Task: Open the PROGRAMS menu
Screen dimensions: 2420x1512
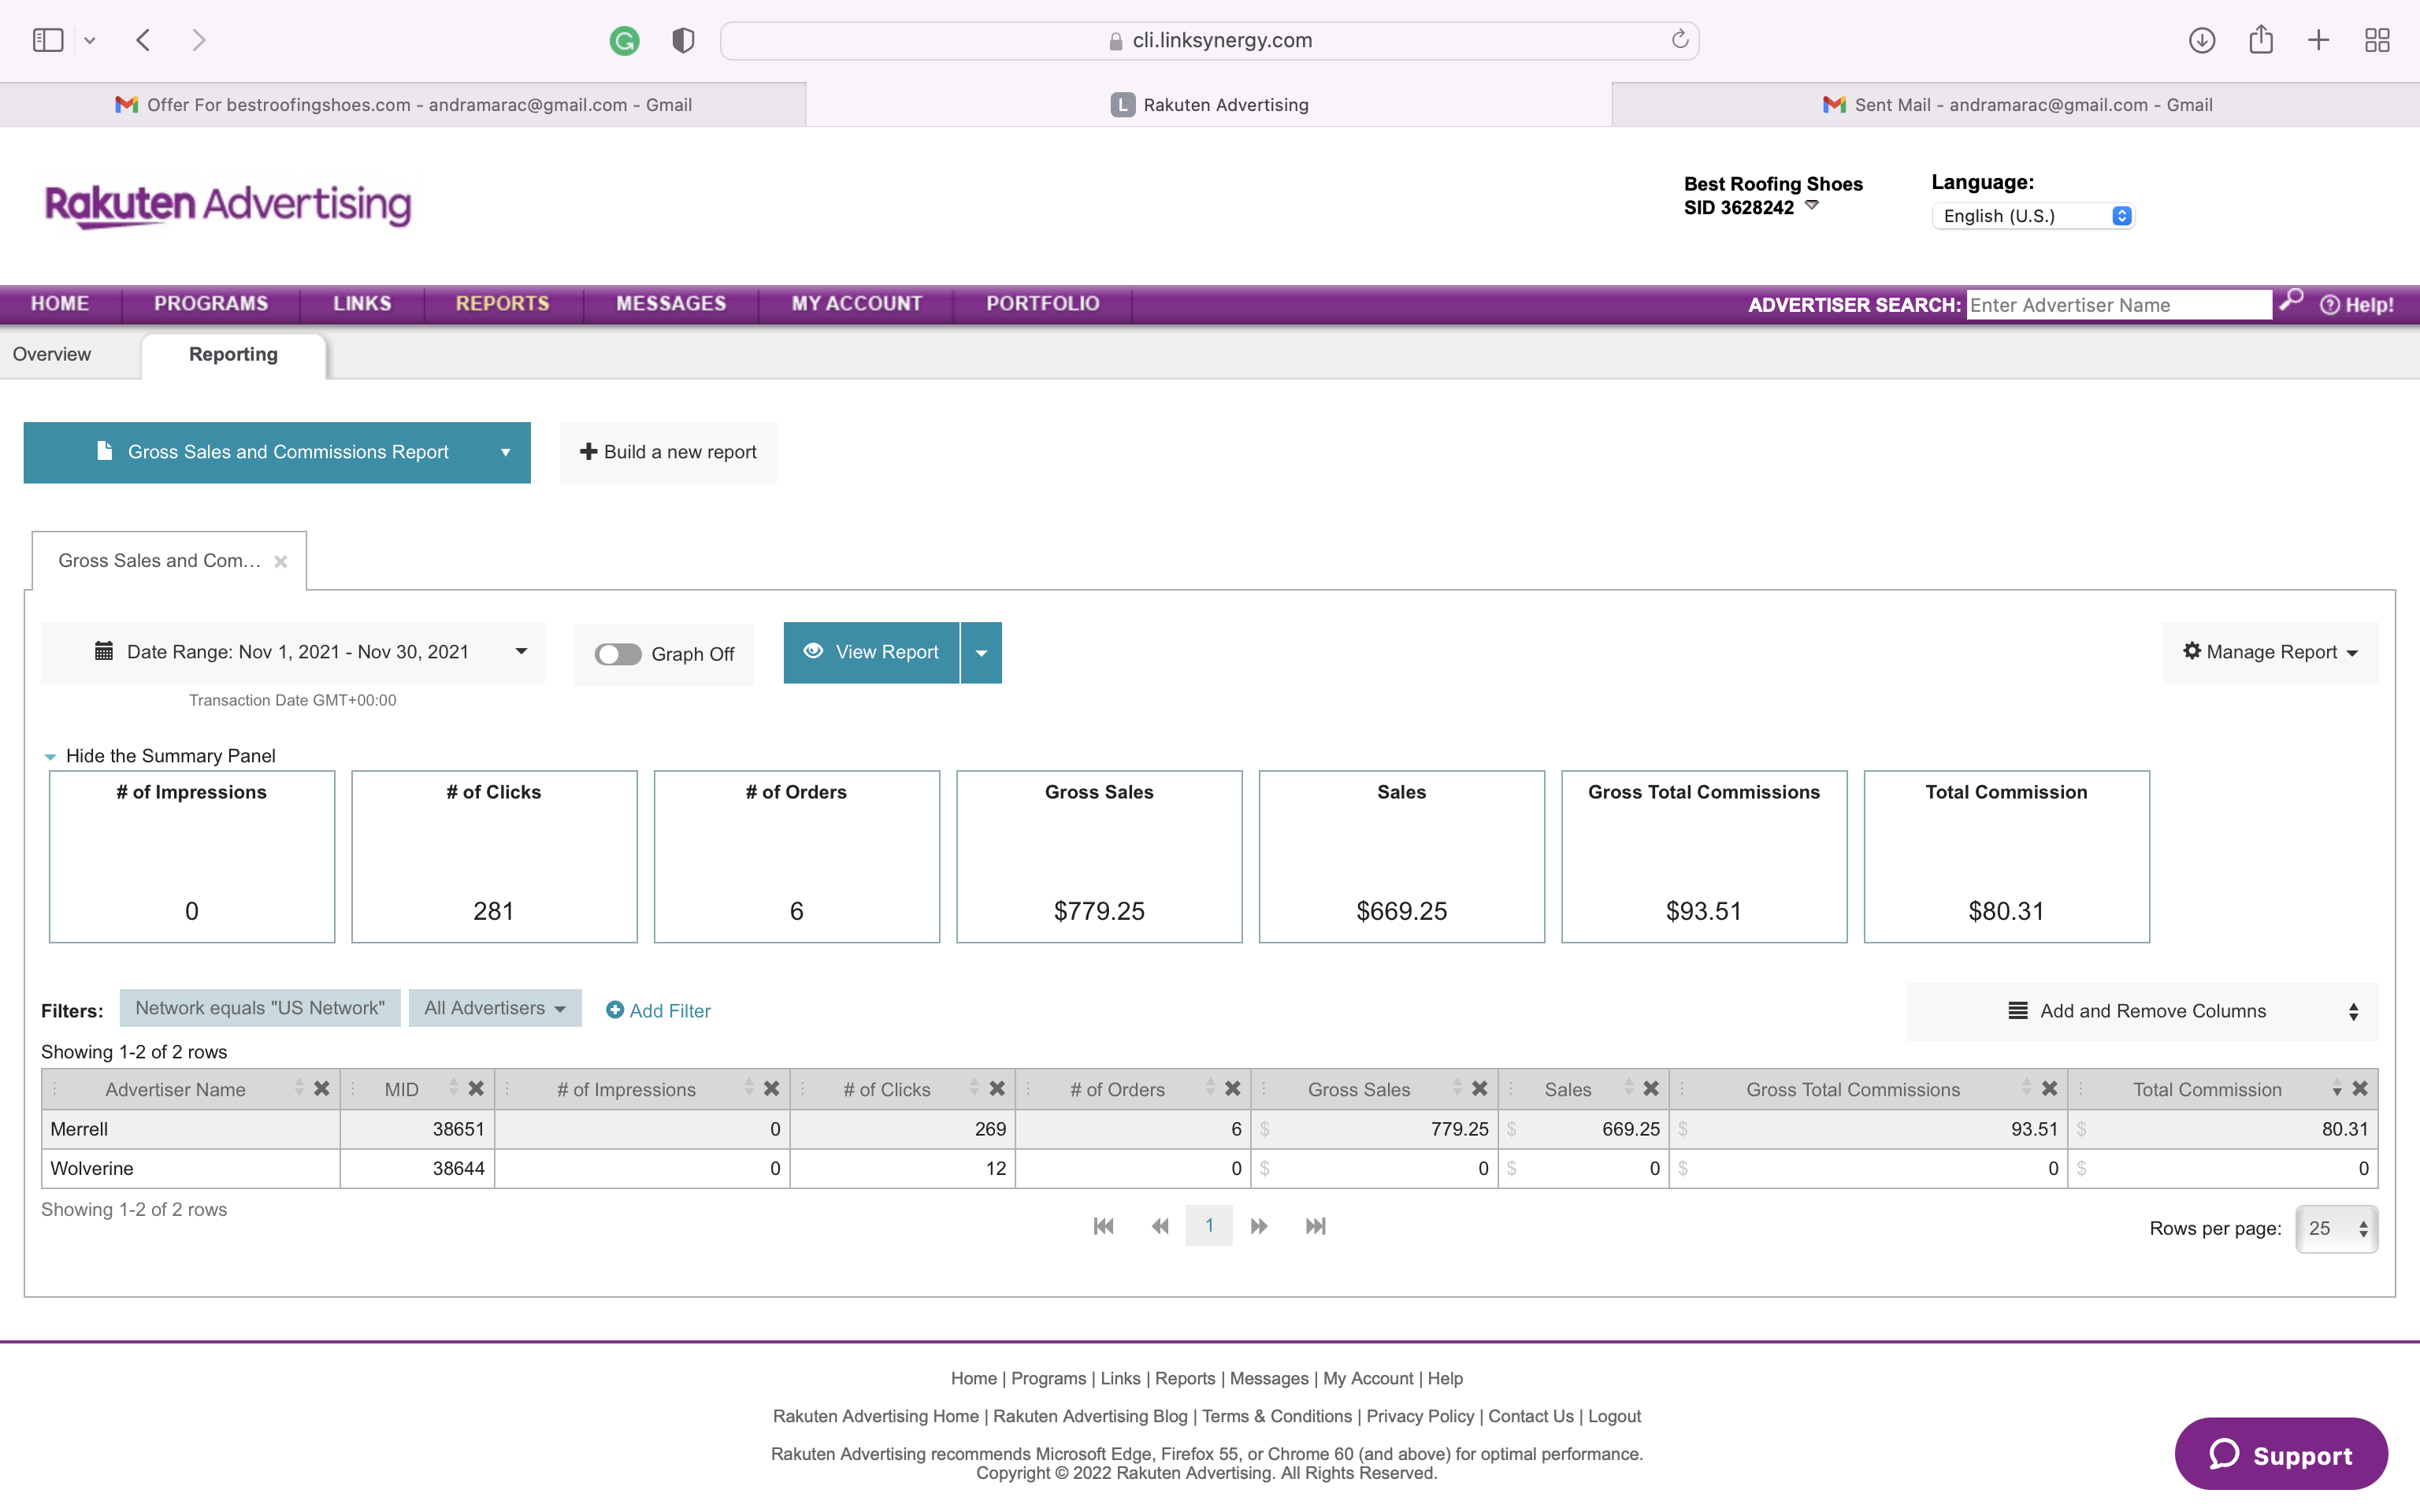Action: 211,303
